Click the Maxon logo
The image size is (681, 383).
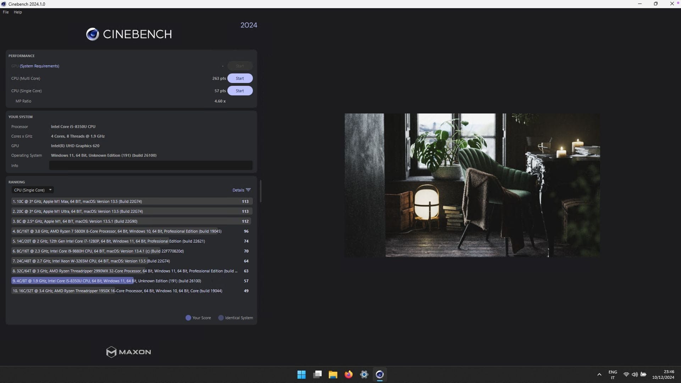click(x=129, y=352)
